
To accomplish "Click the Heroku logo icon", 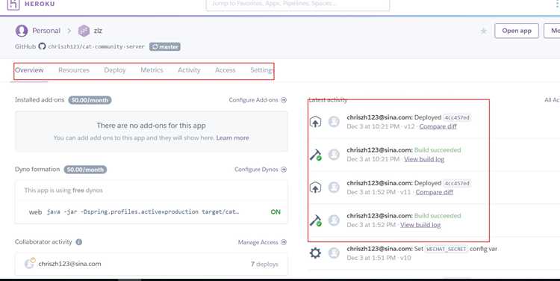I will tap(13, 4).
